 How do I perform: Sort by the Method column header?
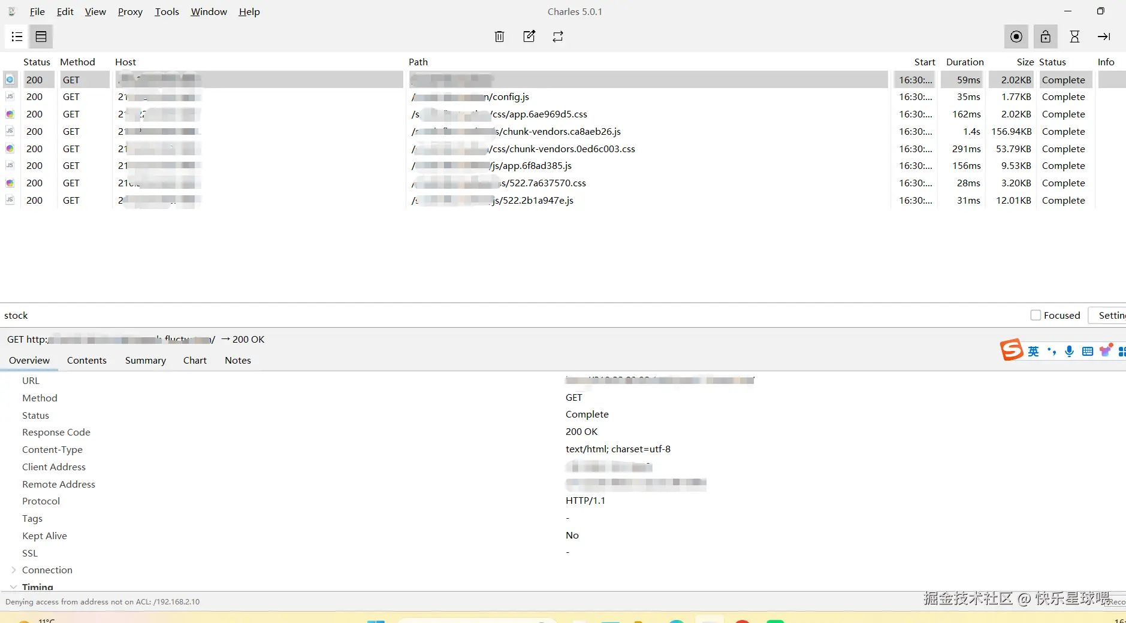tap(77, 62)
